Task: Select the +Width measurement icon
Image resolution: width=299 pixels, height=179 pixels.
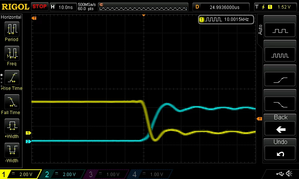Action: 12,126
